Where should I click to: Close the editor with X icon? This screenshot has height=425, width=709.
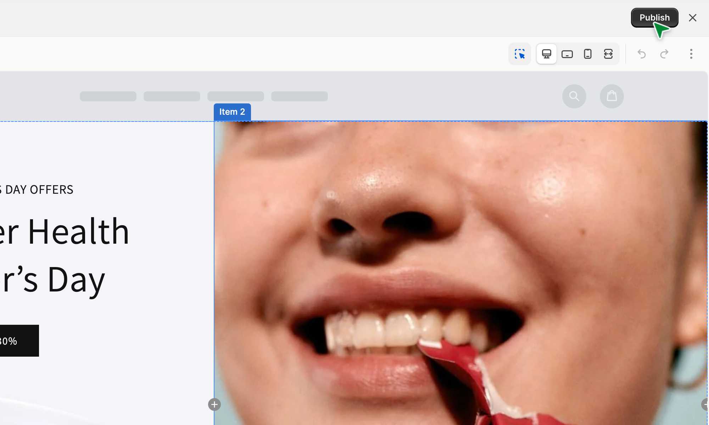point(692,18)
